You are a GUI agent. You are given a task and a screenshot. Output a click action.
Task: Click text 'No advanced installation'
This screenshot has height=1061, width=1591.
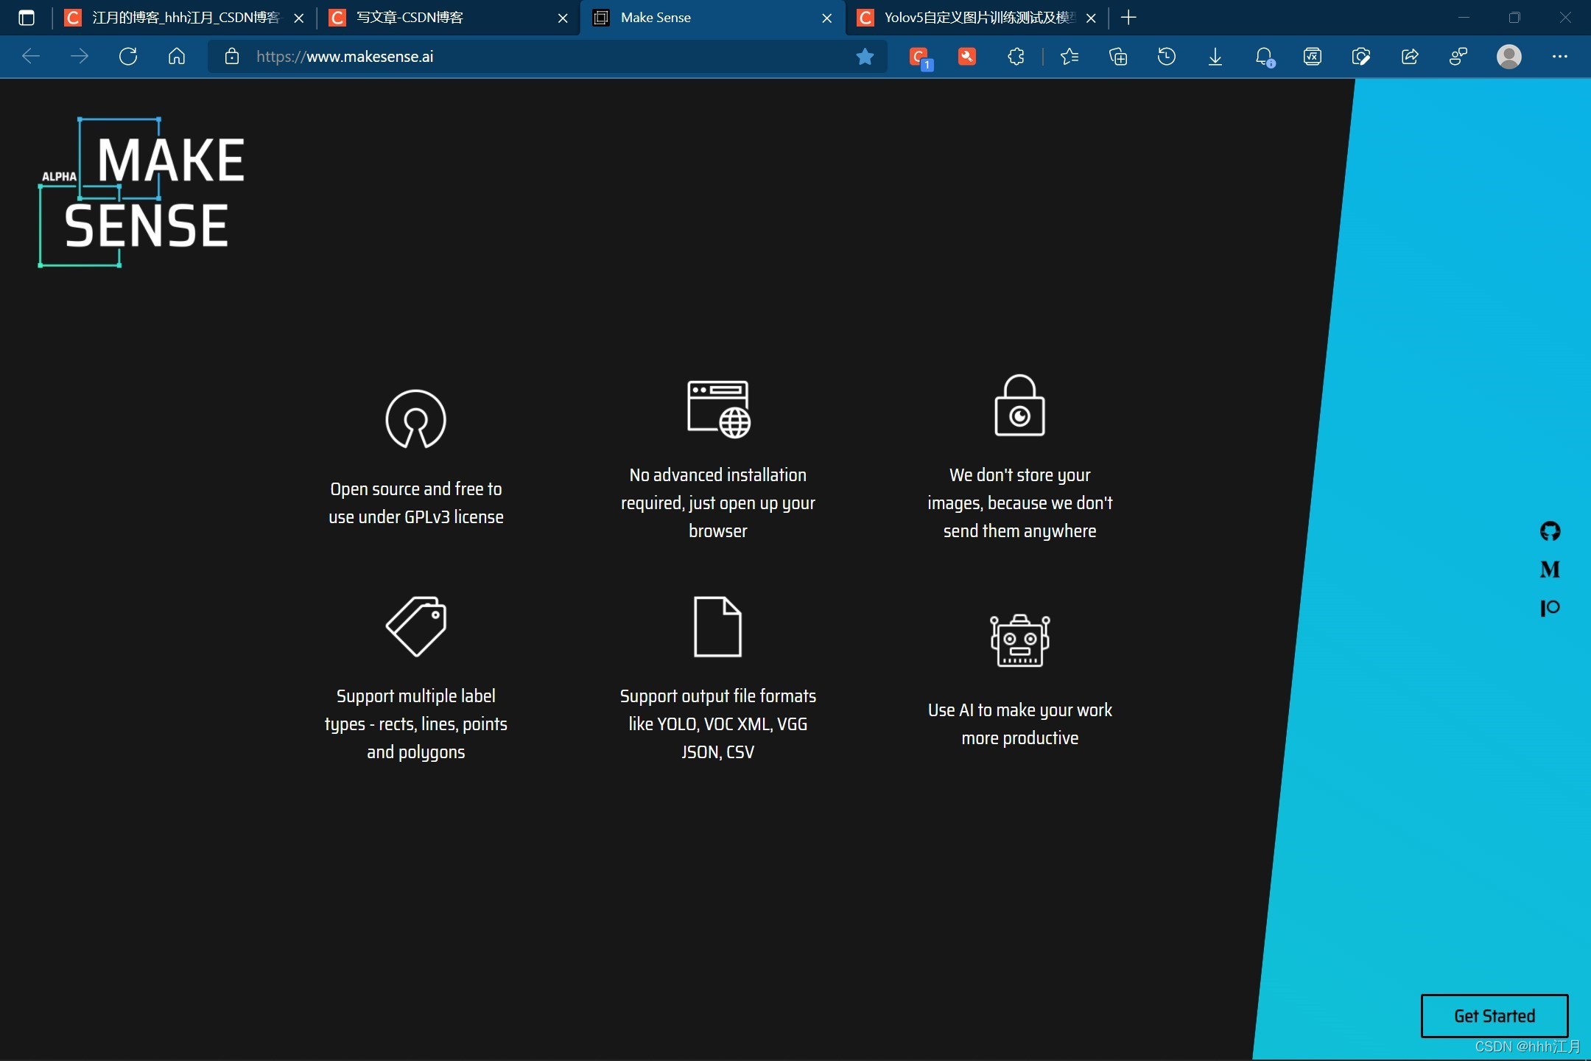[717, 475]
